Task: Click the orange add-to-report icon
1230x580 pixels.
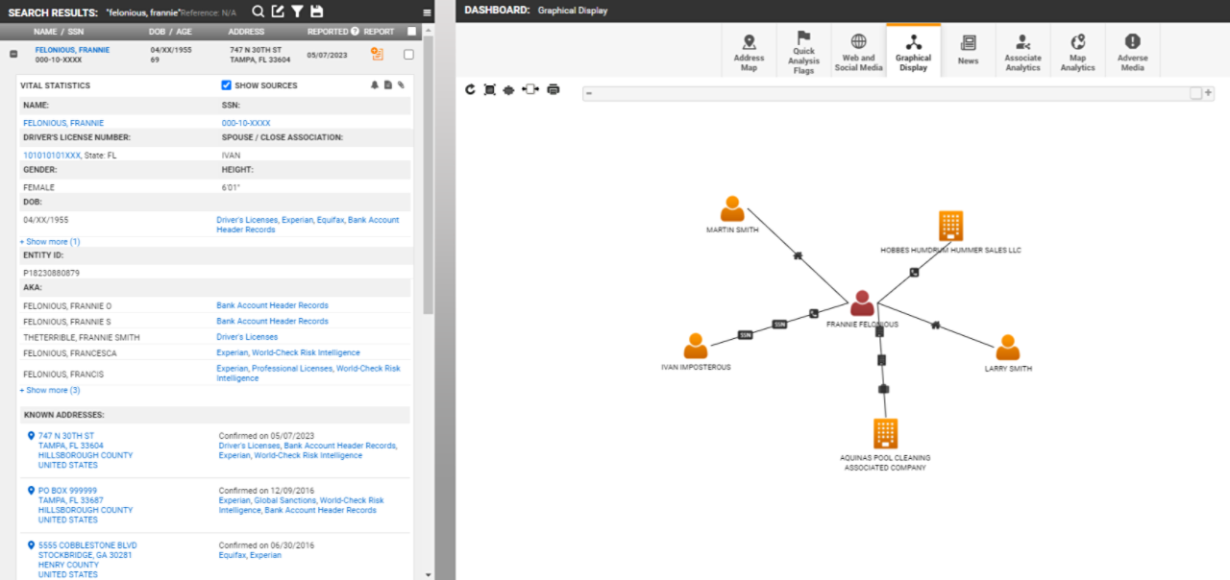Action: [378, 55]
